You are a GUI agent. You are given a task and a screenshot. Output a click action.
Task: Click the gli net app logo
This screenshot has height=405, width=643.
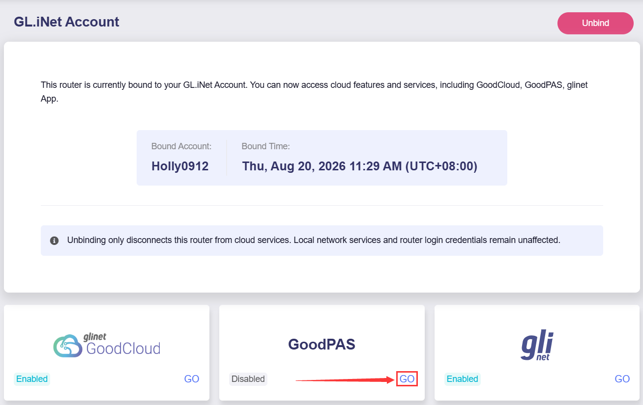click(537, 346)
